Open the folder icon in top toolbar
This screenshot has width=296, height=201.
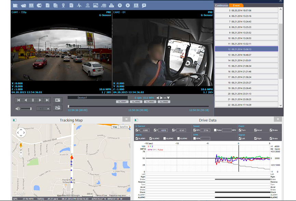[x=24, y=5]
